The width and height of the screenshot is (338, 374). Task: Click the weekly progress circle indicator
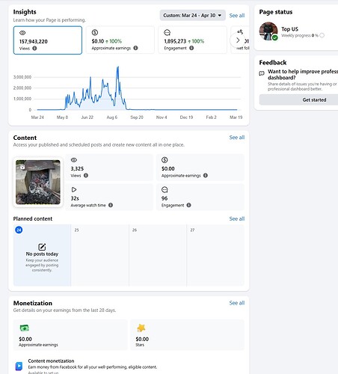(x=322, y=35)
